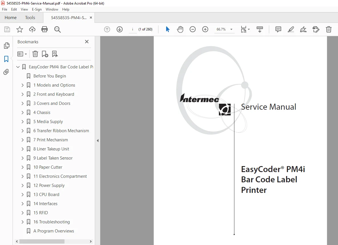Open Attachments paperclip panel
The image size is (338, 245).
pos(6,72)
